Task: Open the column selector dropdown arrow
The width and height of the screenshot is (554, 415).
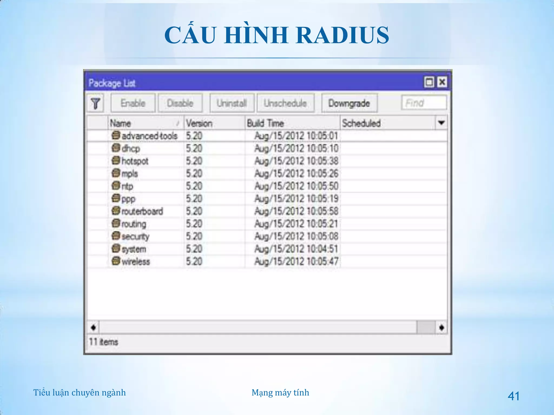Action: click(441, 123)
